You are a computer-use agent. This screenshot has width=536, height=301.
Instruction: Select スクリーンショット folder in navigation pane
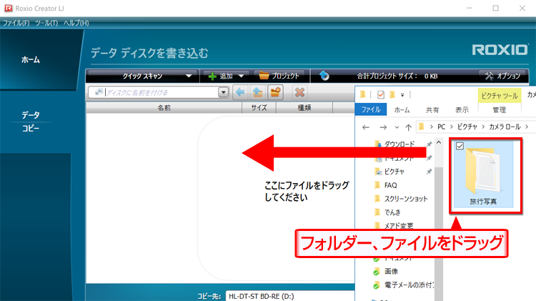pyautogui.click(x=405, y=199)
